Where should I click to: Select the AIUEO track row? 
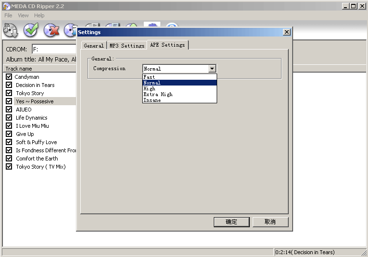tap(24, 110)
